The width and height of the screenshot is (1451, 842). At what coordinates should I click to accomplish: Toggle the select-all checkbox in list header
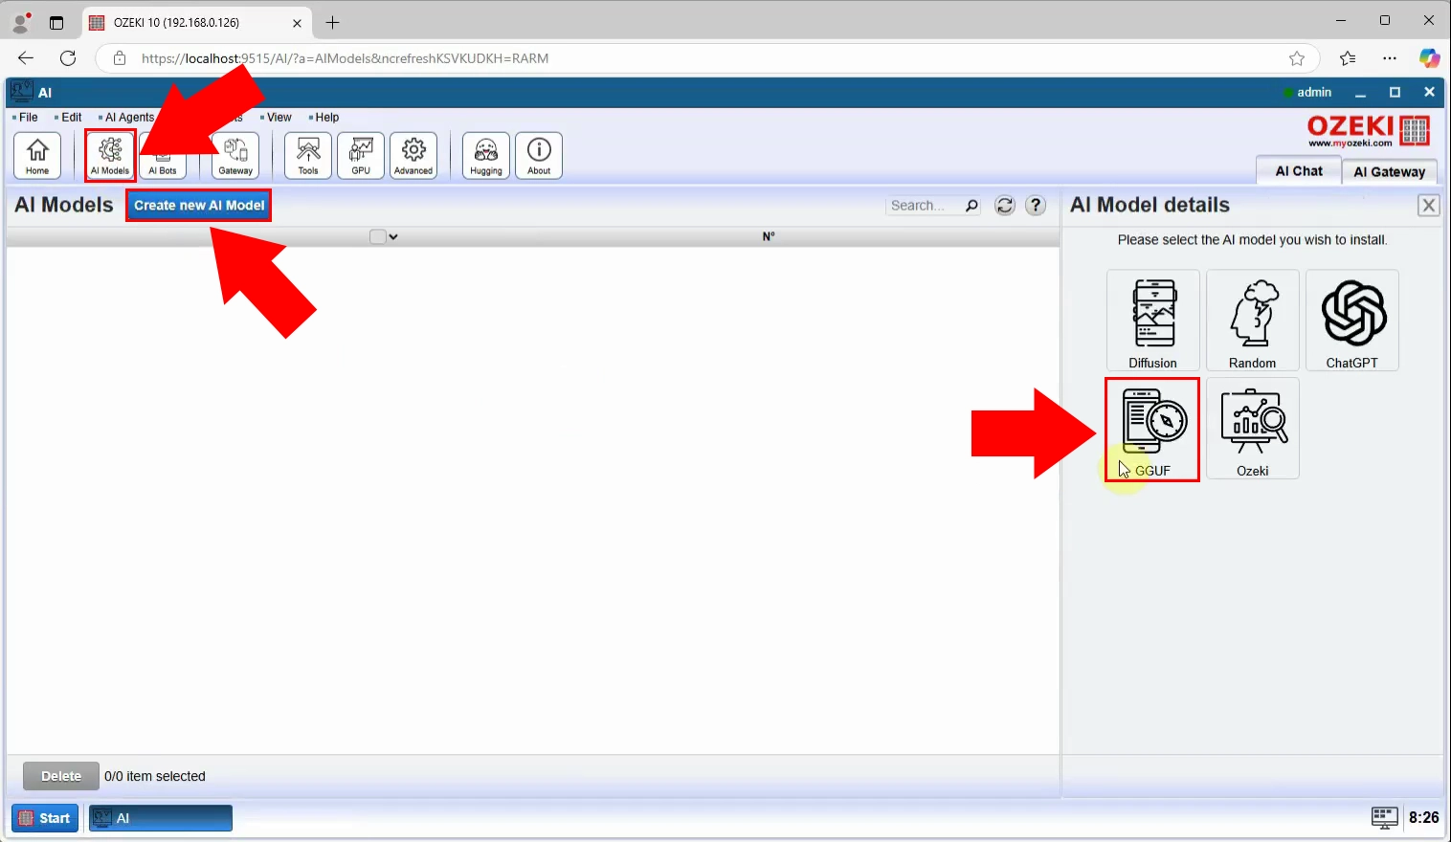point(378,236)
